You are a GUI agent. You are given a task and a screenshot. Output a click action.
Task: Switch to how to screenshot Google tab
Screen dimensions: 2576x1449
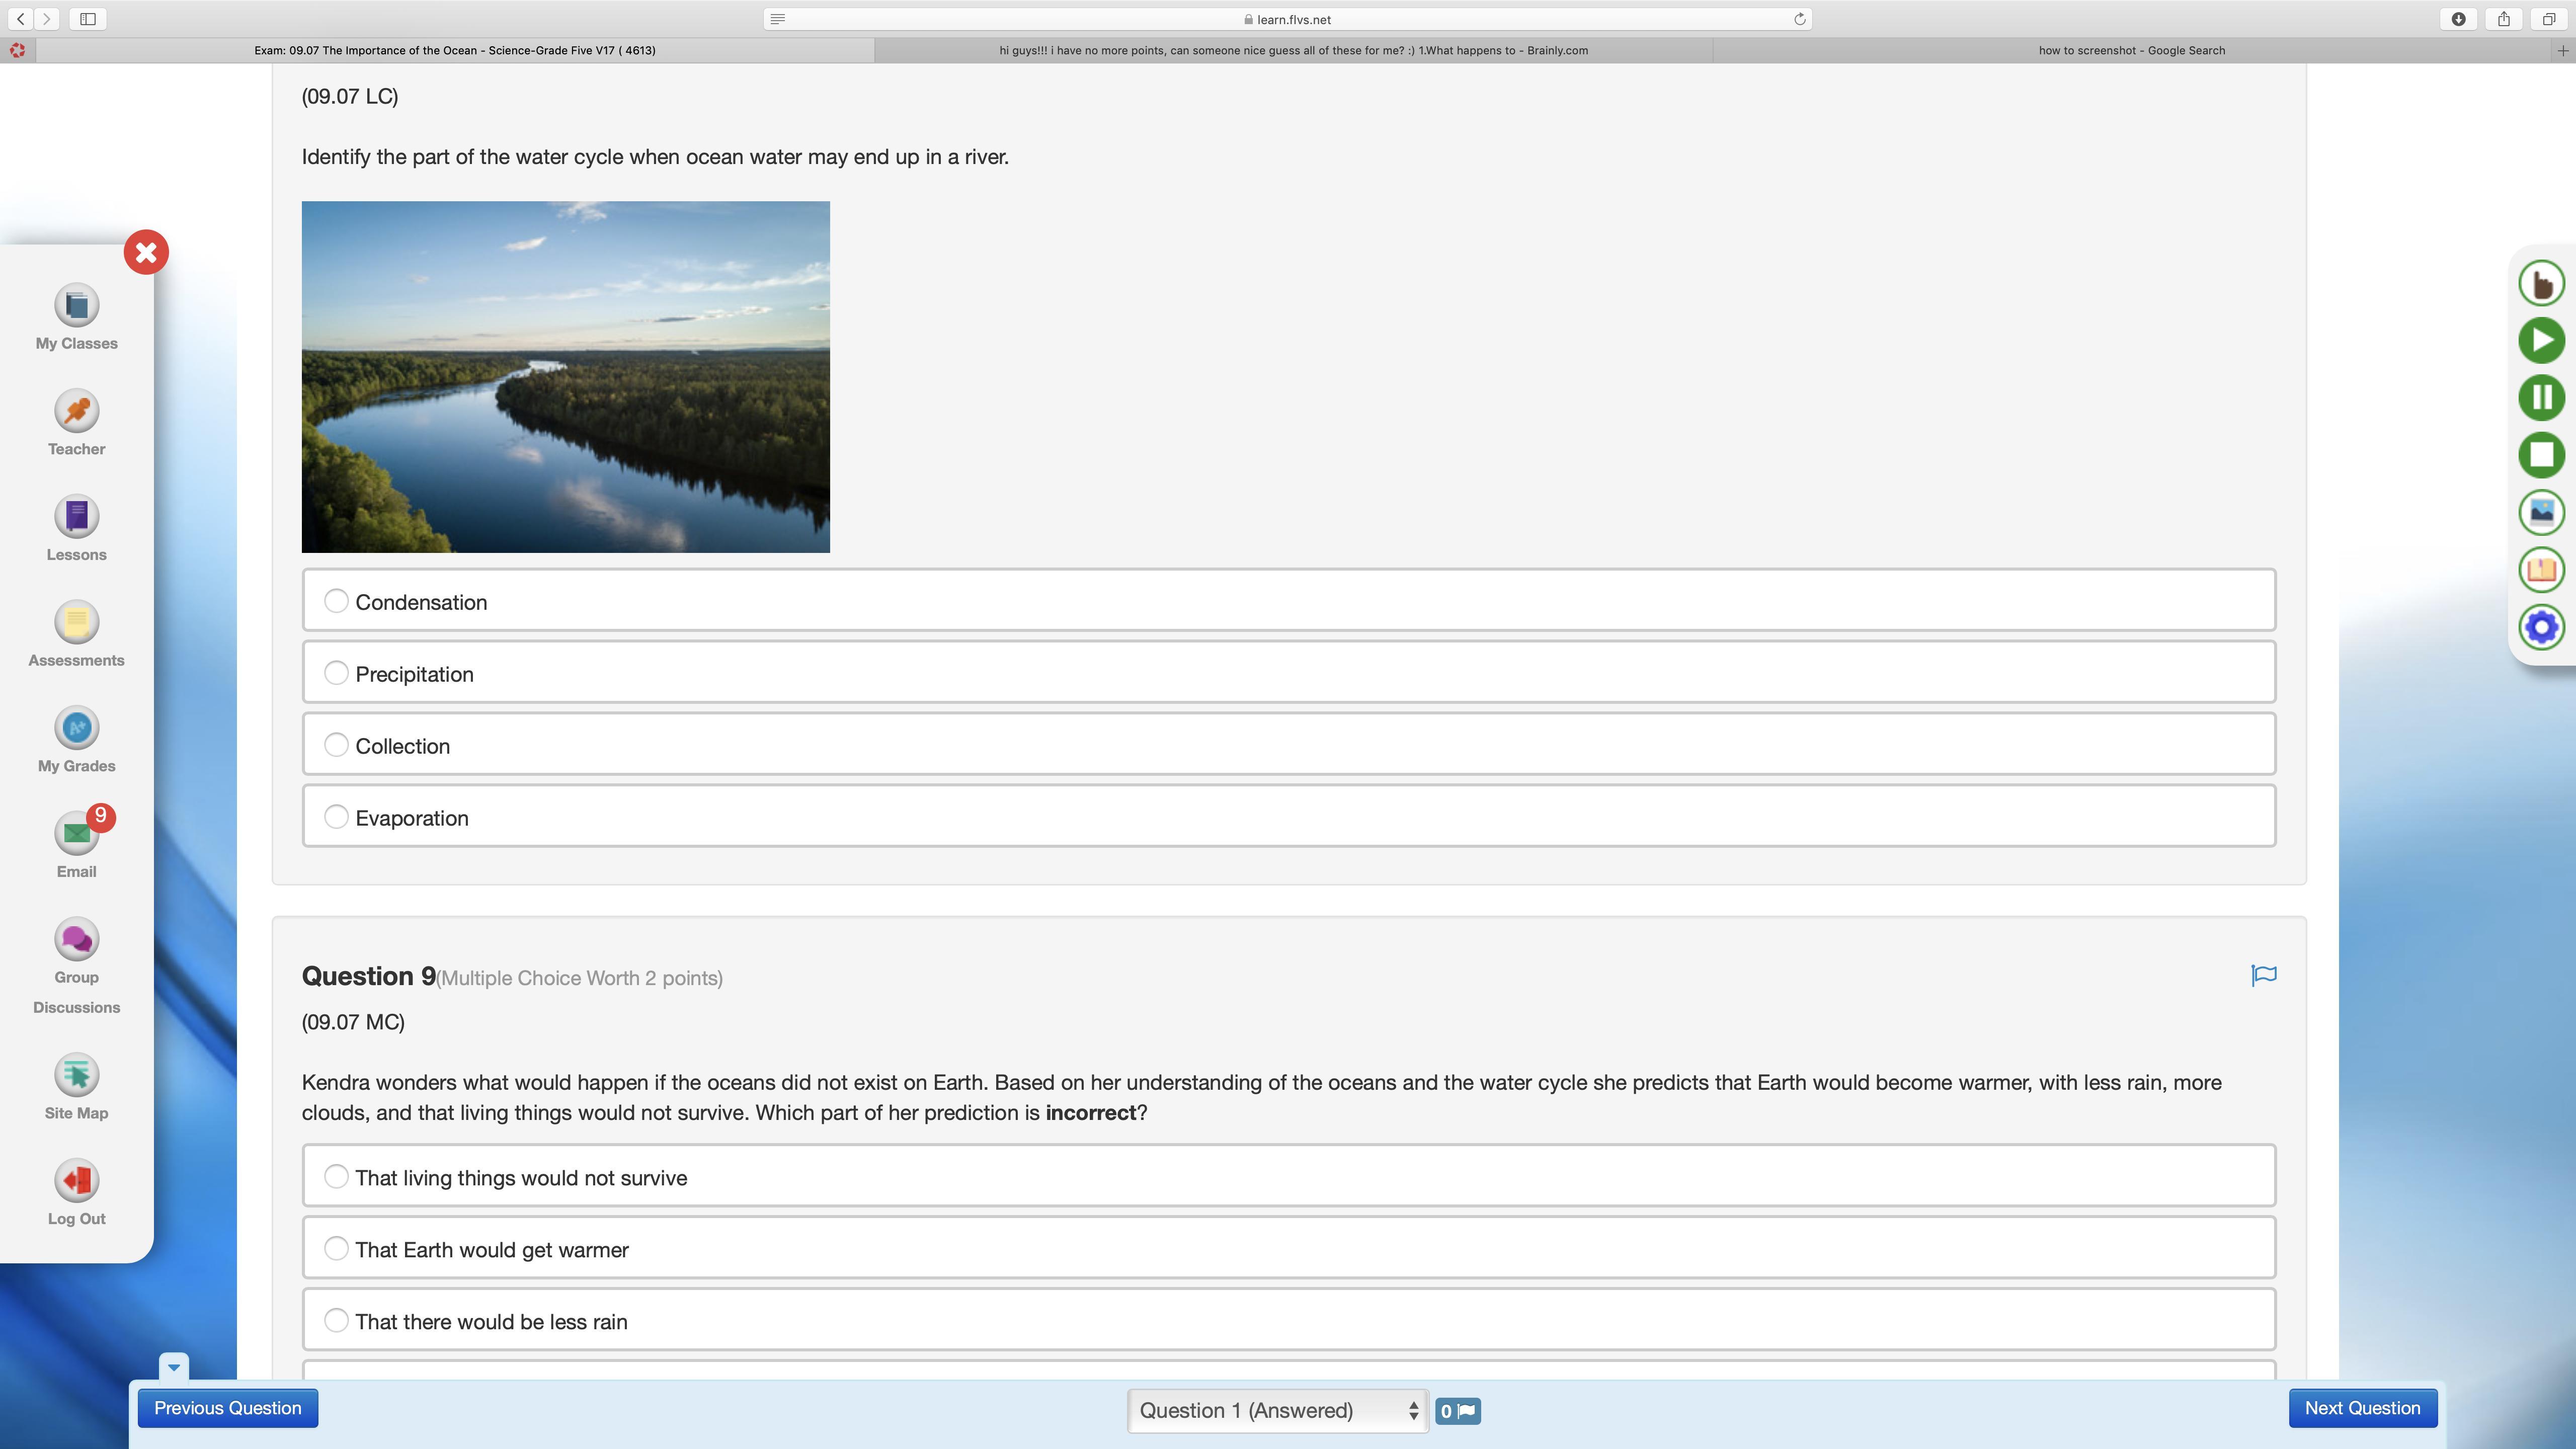click(2131, 50)
